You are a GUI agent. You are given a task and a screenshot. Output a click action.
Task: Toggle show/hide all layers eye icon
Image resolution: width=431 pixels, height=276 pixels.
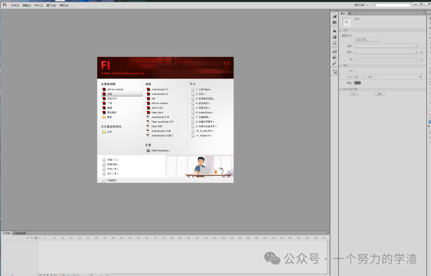point(28,238)
